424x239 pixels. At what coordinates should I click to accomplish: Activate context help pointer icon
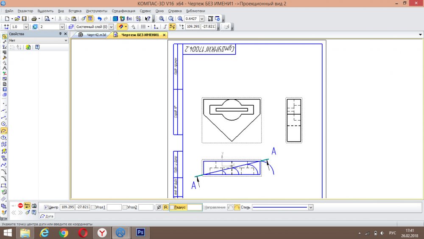148,19
